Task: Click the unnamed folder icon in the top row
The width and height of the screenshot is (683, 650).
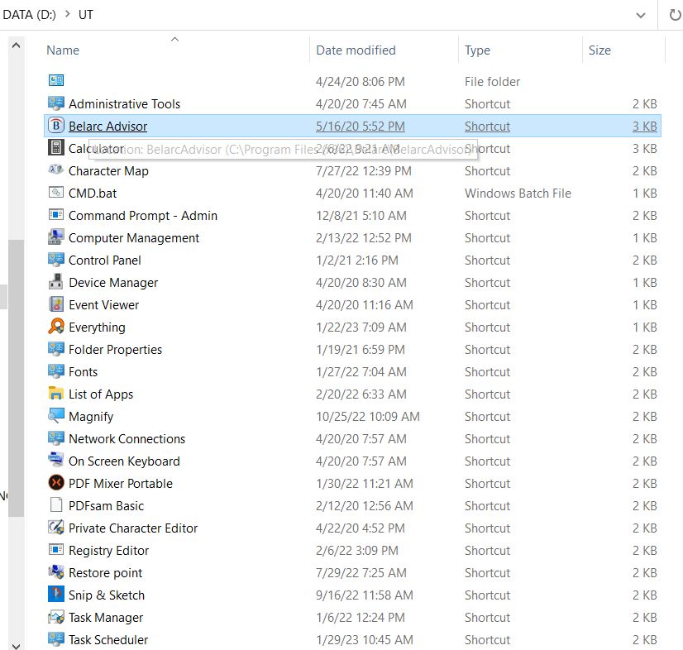Action: click(55, 81)
